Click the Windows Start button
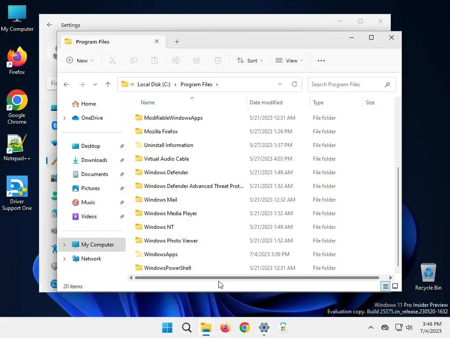The image size is (450, 338). [167, 327]
